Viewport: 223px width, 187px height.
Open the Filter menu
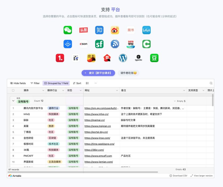[x=35, y=83]
